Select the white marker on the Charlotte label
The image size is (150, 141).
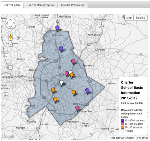coord(61,83)
